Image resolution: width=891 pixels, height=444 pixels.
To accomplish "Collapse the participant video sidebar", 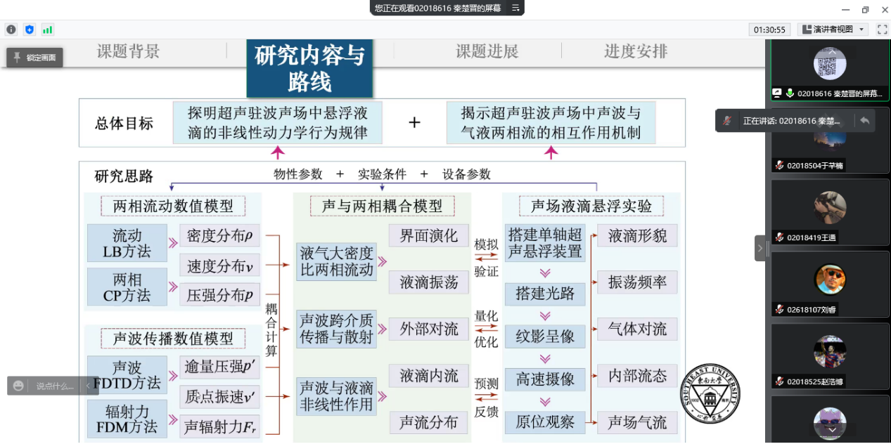I will click(x=759, y=248).
